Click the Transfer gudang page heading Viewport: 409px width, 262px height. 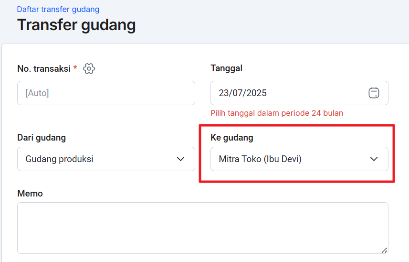pyautogui.click(x=76, y=25)
